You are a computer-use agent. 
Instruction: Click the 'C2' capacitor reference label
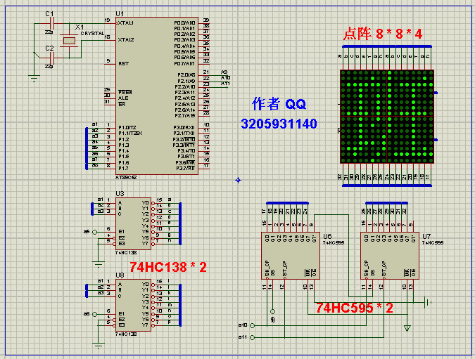49,48
